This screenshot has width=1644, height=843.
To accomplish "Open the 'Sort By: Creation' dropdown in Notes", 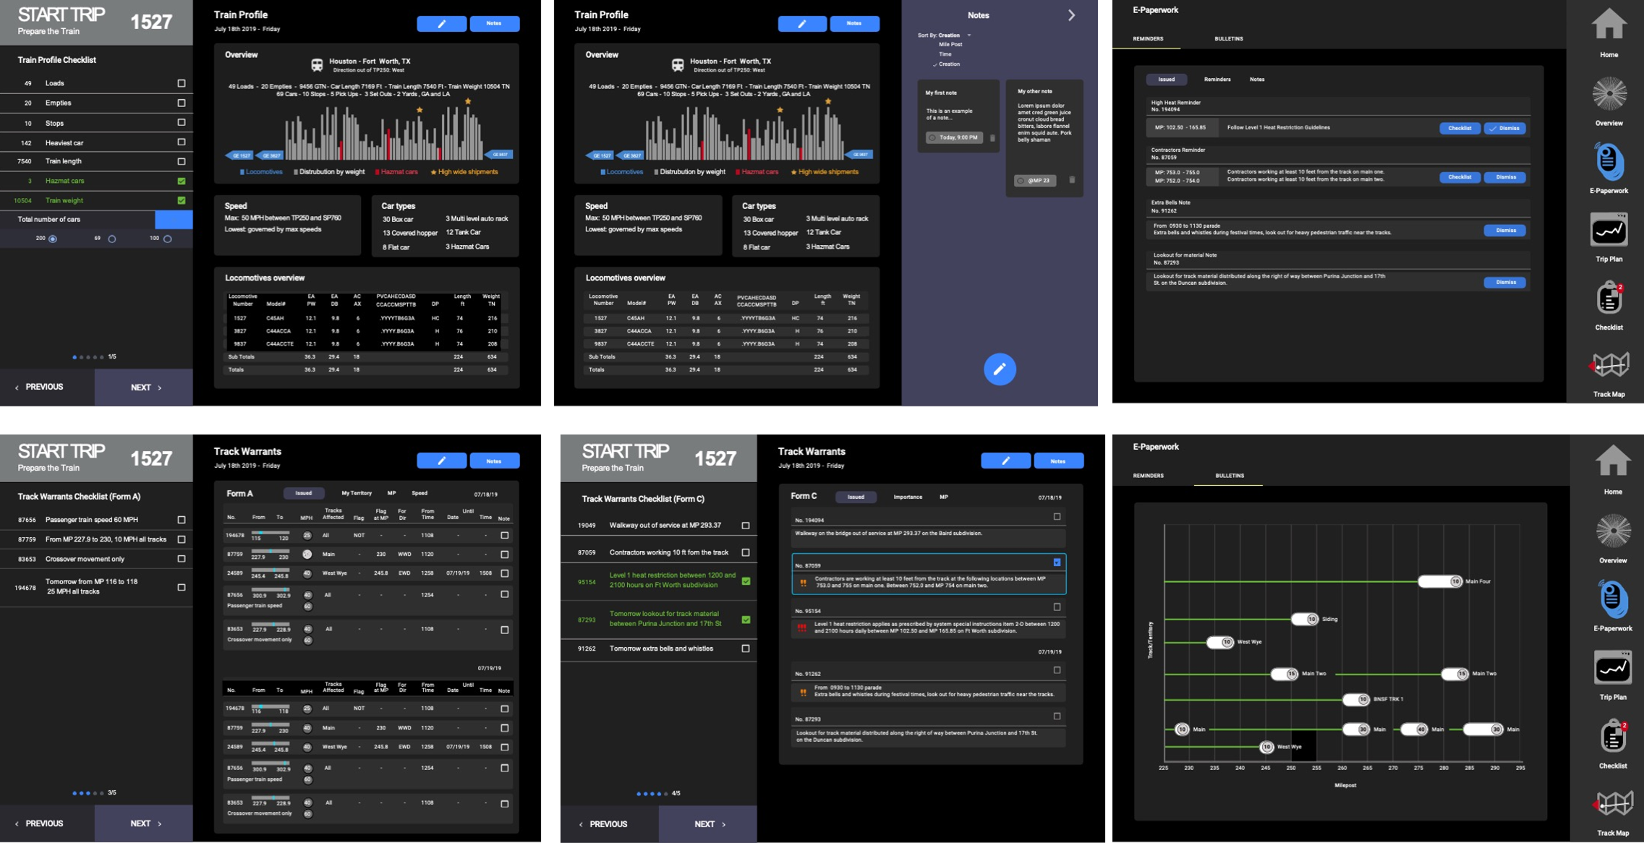I will pyautogui.click(x=969, y=35).
